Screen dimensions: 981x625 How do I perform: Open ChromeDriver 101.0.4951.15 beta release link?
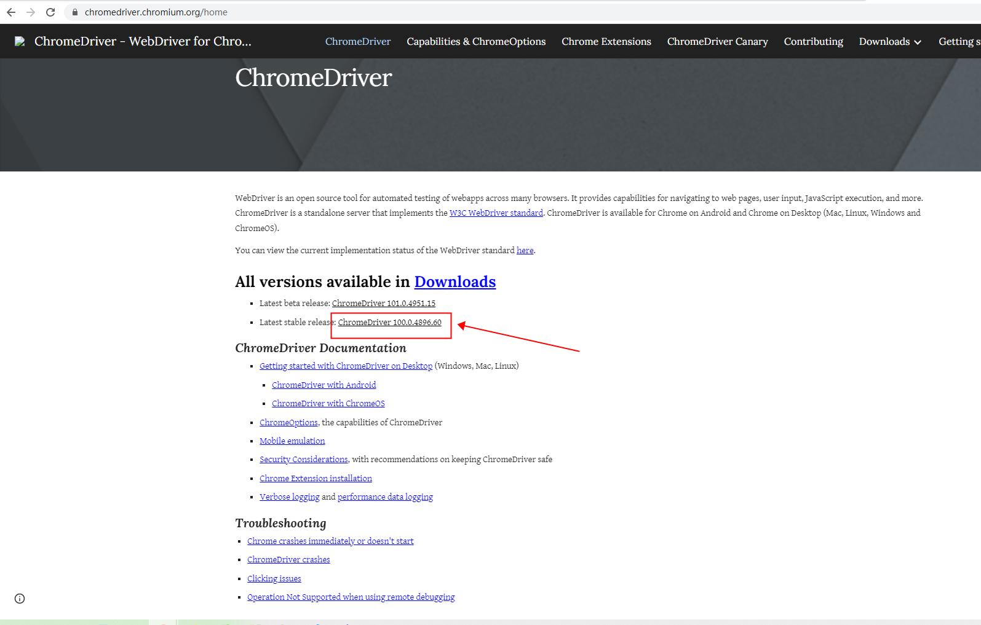[384, 303]
